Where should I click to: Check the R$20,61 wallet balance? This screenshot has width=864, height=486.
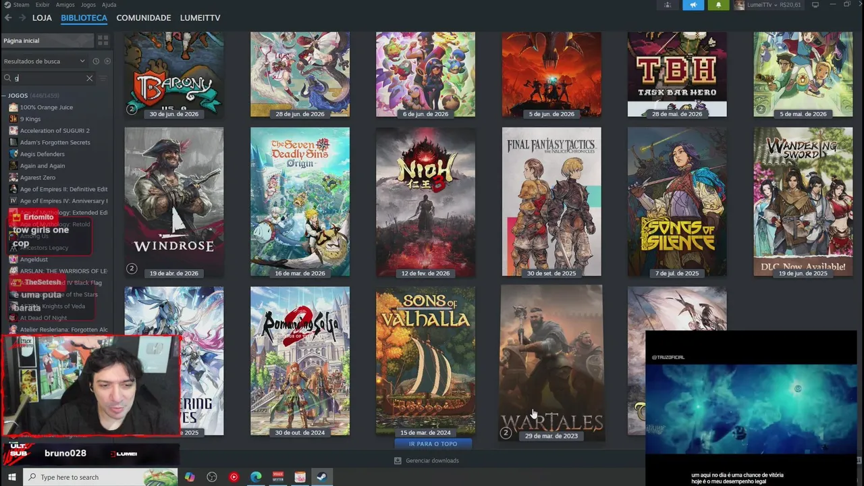[x=790, y=5]
